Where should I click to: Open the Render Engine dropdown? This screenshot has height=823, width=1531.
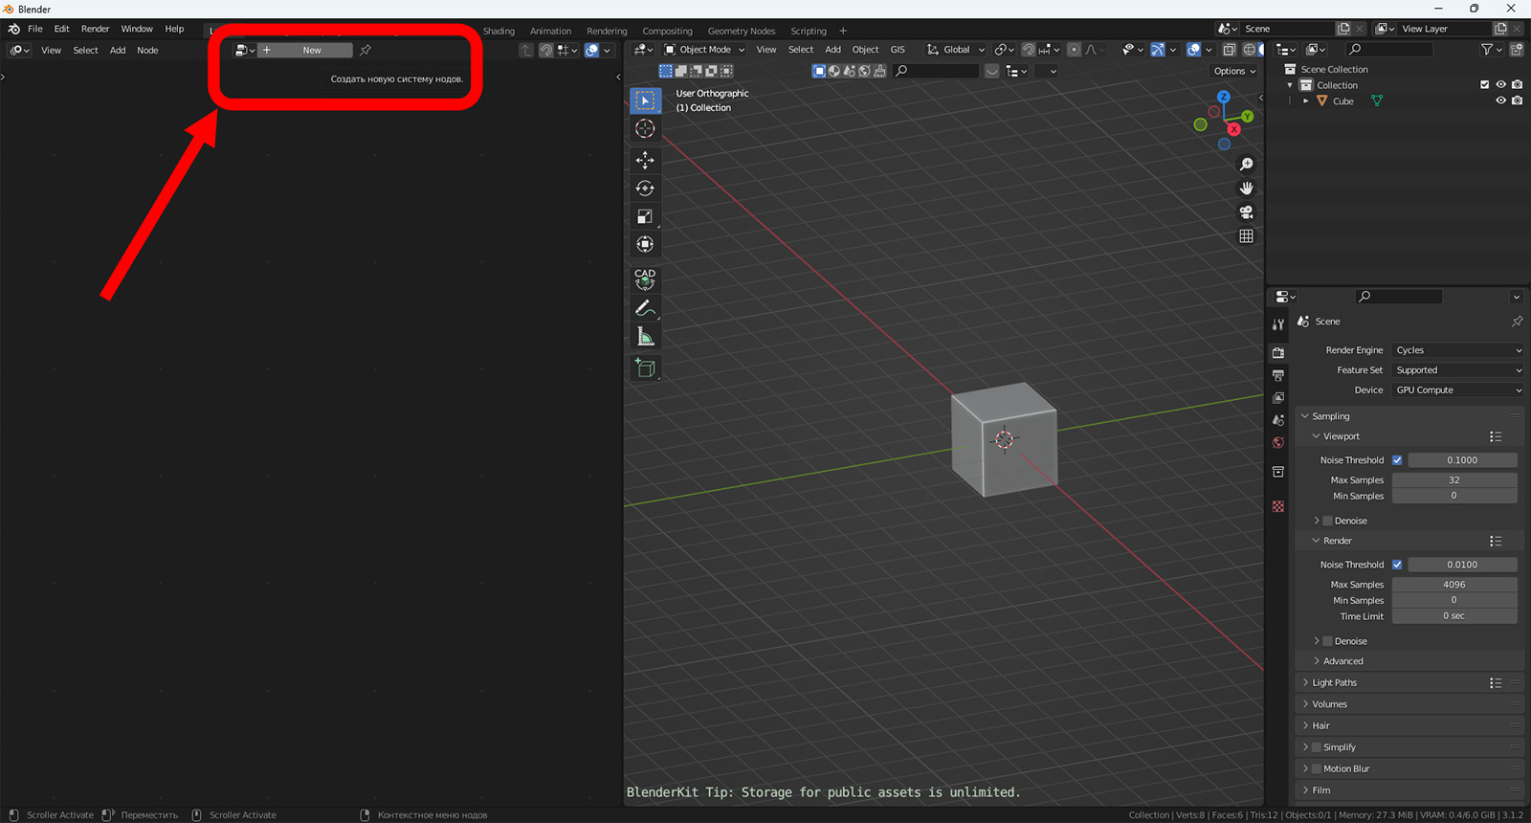(1457, 350)
